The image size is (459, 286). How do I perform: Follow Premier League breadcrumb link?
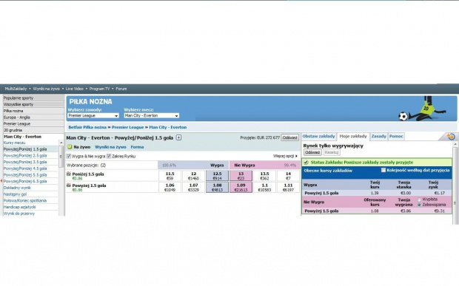point(127,127)
